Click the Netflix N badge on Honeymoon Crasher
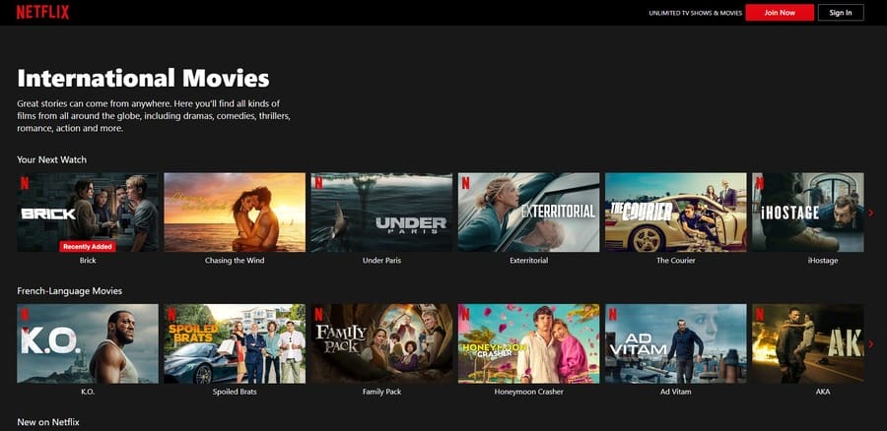This screenshot has width=887, height=431. click(x=465, y=315)
